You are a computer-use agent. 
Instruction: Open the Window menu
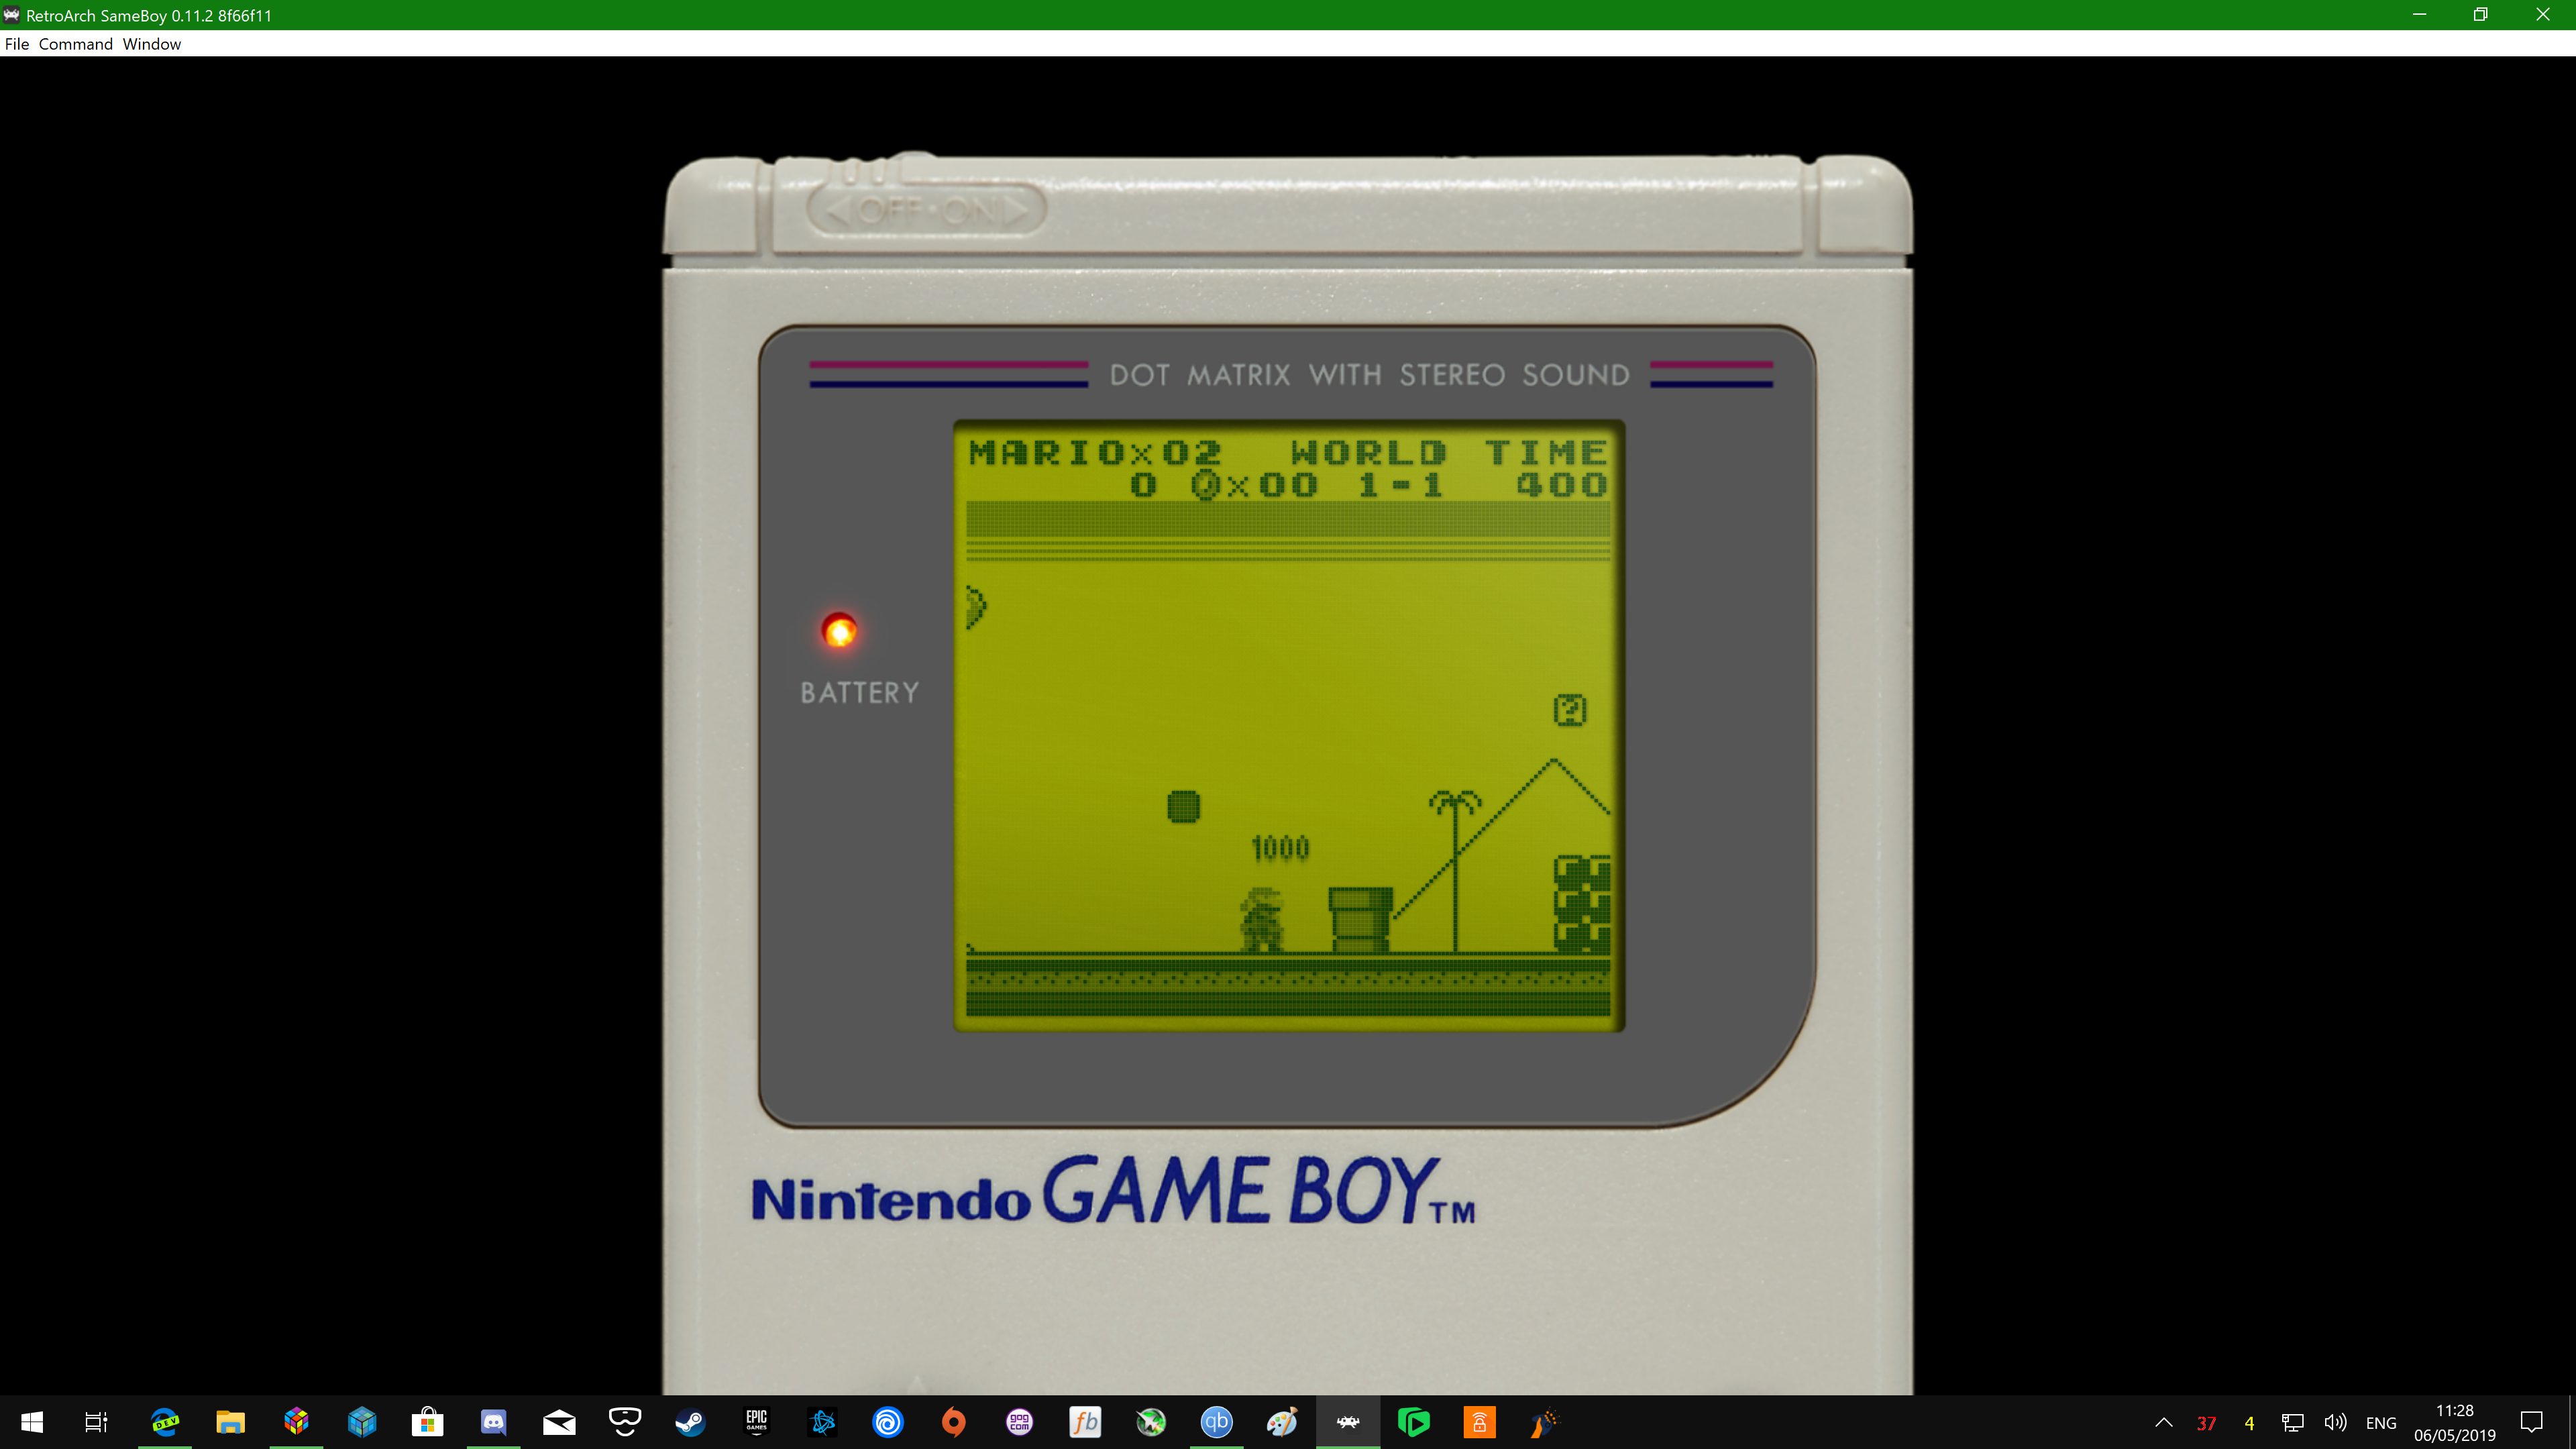click(x=152, y=44)
